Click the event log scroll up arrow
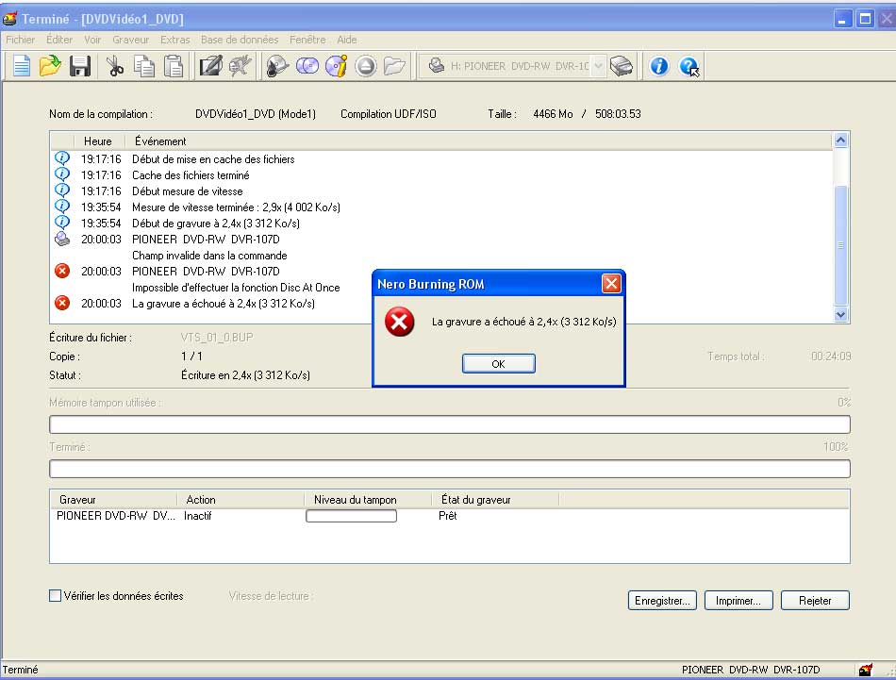Image resolution: width=896 pixels, height=680 pixels. (x=840, y=140)
